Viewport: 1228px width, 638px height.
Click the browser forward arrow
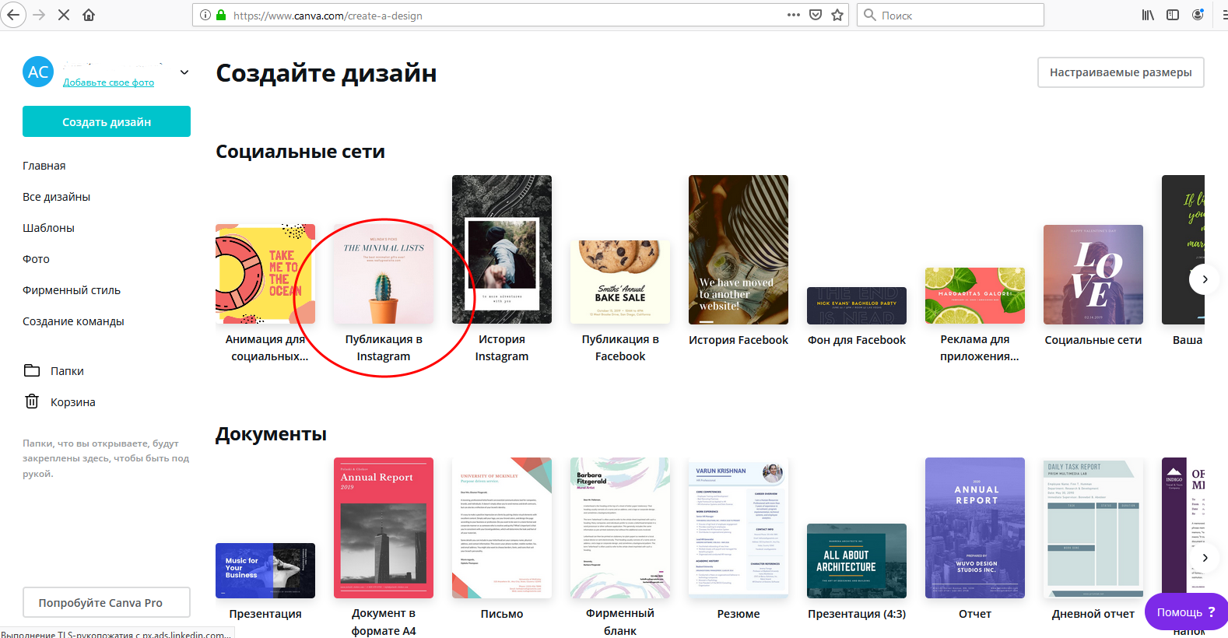[39, 15]
